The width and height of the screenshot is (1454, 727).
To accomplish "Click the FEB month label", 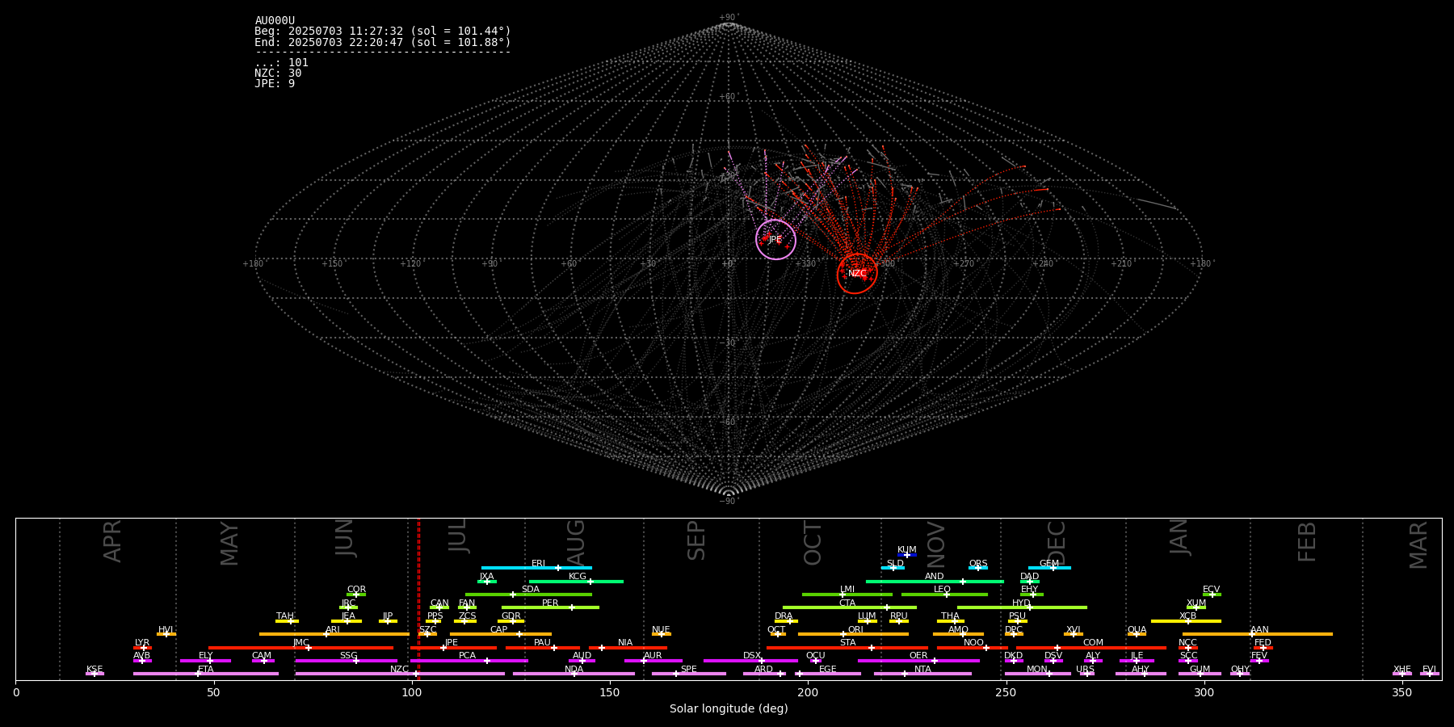I will point(1307,541).
